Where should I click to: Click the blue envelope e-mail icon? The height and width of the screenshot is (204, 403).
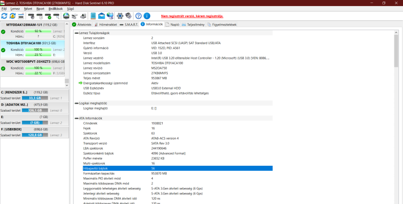pos(102,16)
